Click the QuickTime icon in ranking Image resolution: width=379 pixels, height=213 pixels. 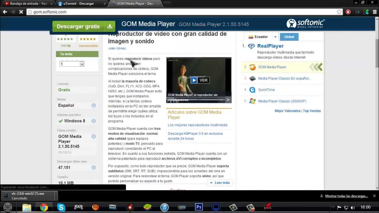coord(252,90)
